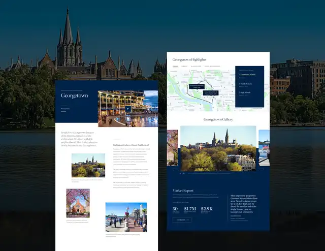Open the partially shown gallery image at right

click(264, 148)
